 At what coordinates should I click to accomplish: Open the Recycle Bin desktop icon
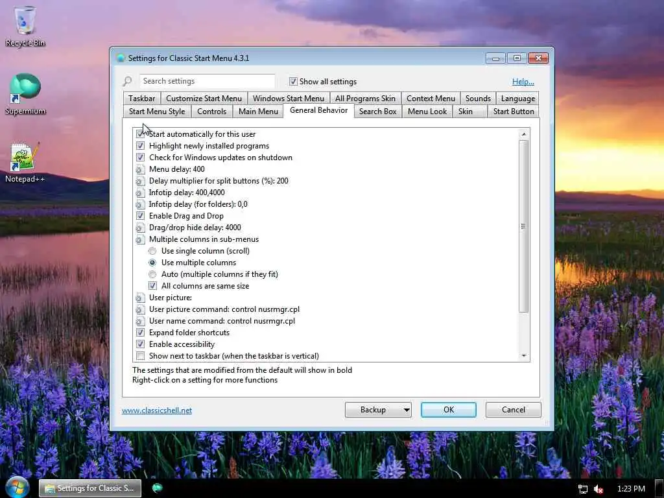tap(25, 25)
